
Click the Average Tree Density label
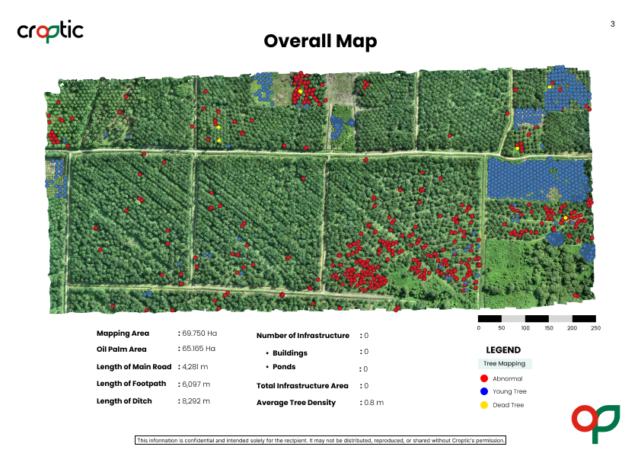tap(296, 403)
